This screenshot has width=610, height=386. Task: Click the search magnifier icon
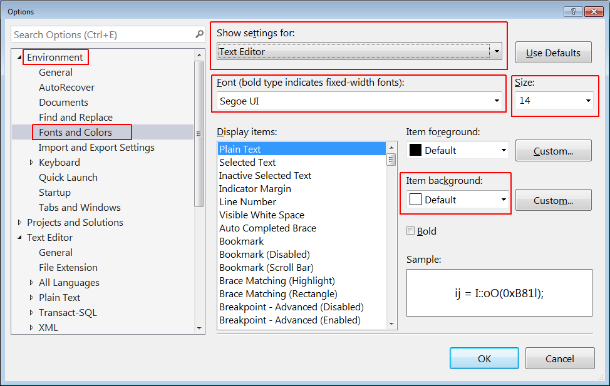(x=199, y=34)
